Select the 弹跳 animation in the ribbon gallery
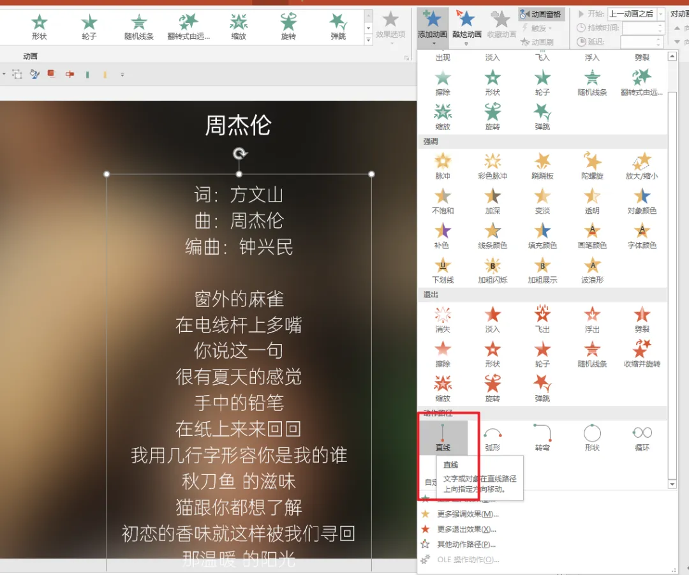 tap(338, 27)
